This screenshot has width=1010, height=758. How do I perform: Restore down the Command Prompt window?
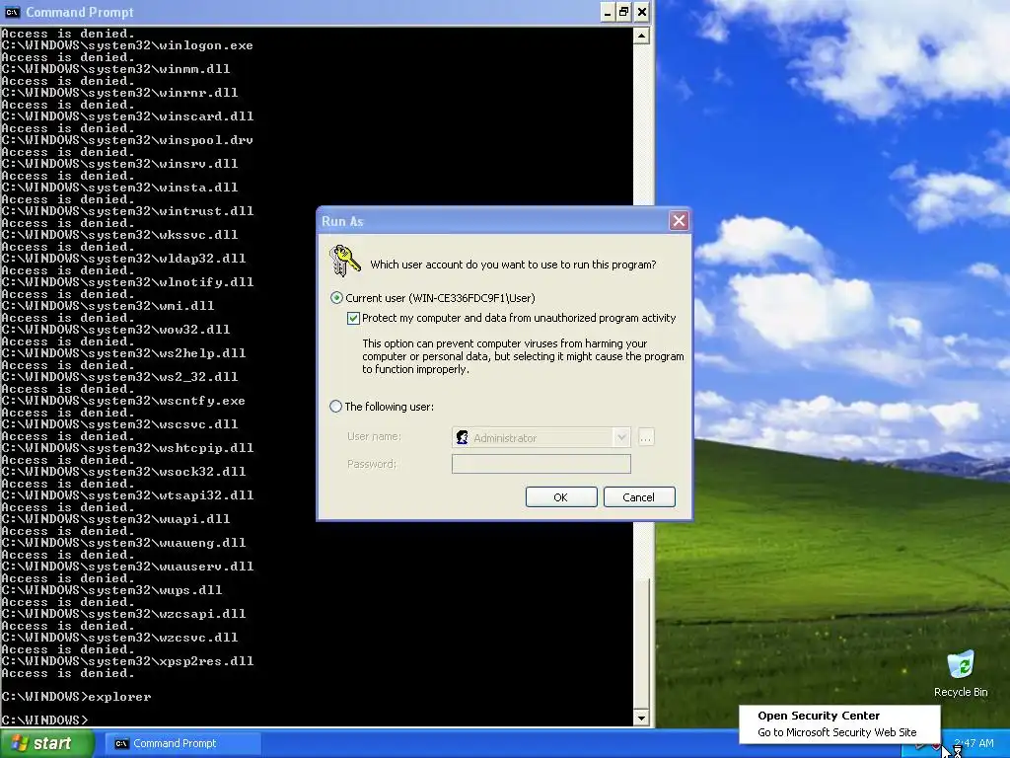coord(624,12)
